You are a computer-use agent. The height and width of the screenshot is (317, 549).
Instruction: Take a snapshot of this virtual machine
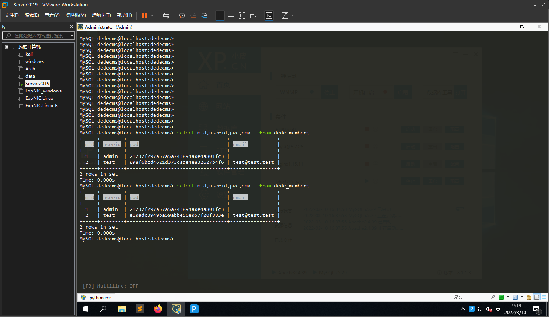182,15
